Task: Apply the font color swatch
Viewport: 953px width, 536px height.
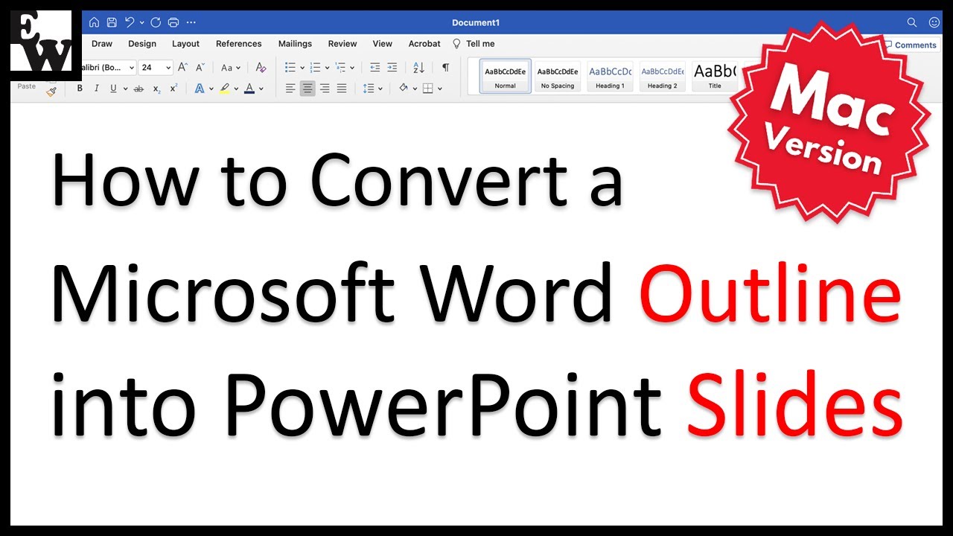Action: (249, 89)
